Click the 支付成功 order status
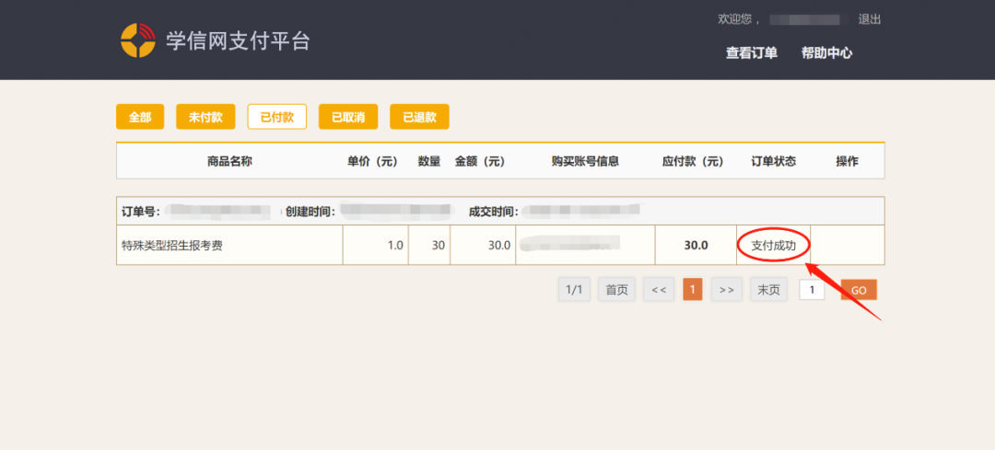Image resolution: width=995 pixels, height=450 pixels. point(773,246)
